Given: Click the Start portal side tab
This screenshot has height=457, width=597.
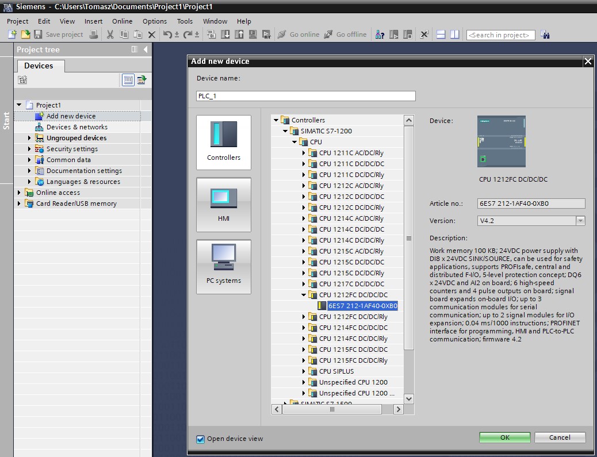Looking at the screenshot, I should click(x=6, y=120).
